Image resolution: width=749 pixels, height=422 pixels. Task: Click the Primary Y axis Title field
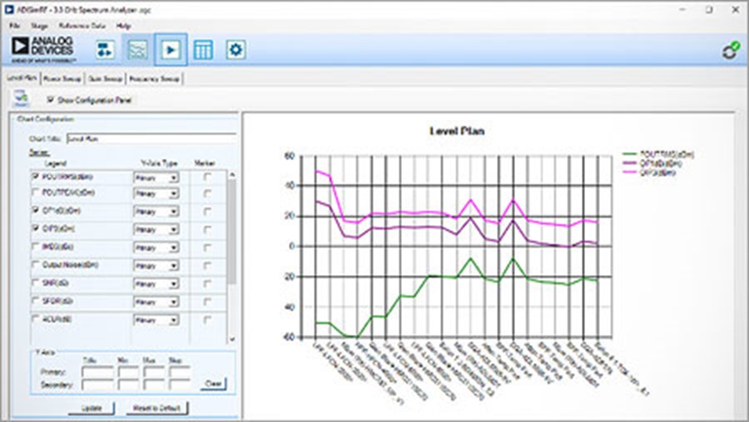[98, 372]
